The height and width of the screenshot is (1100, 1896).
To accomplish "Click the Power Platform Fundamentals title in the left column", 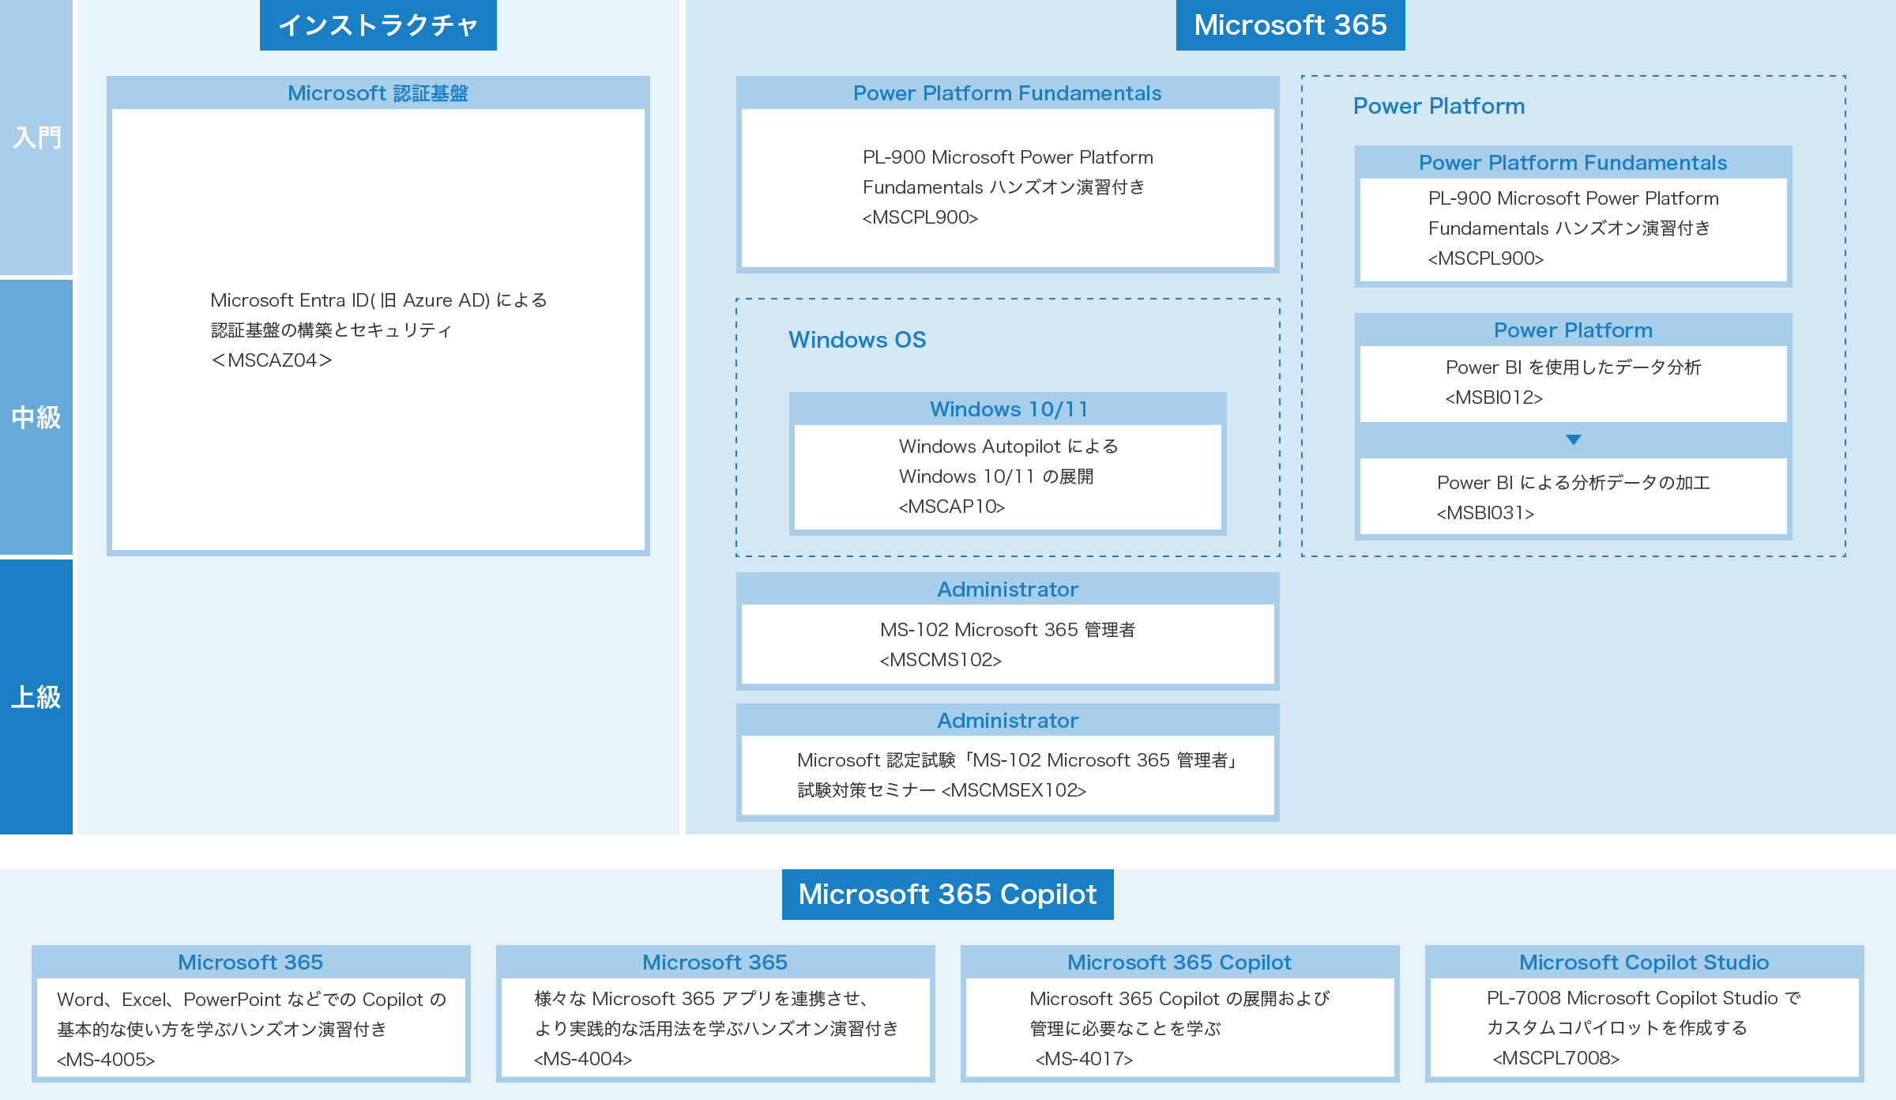I will point(1007,93).
